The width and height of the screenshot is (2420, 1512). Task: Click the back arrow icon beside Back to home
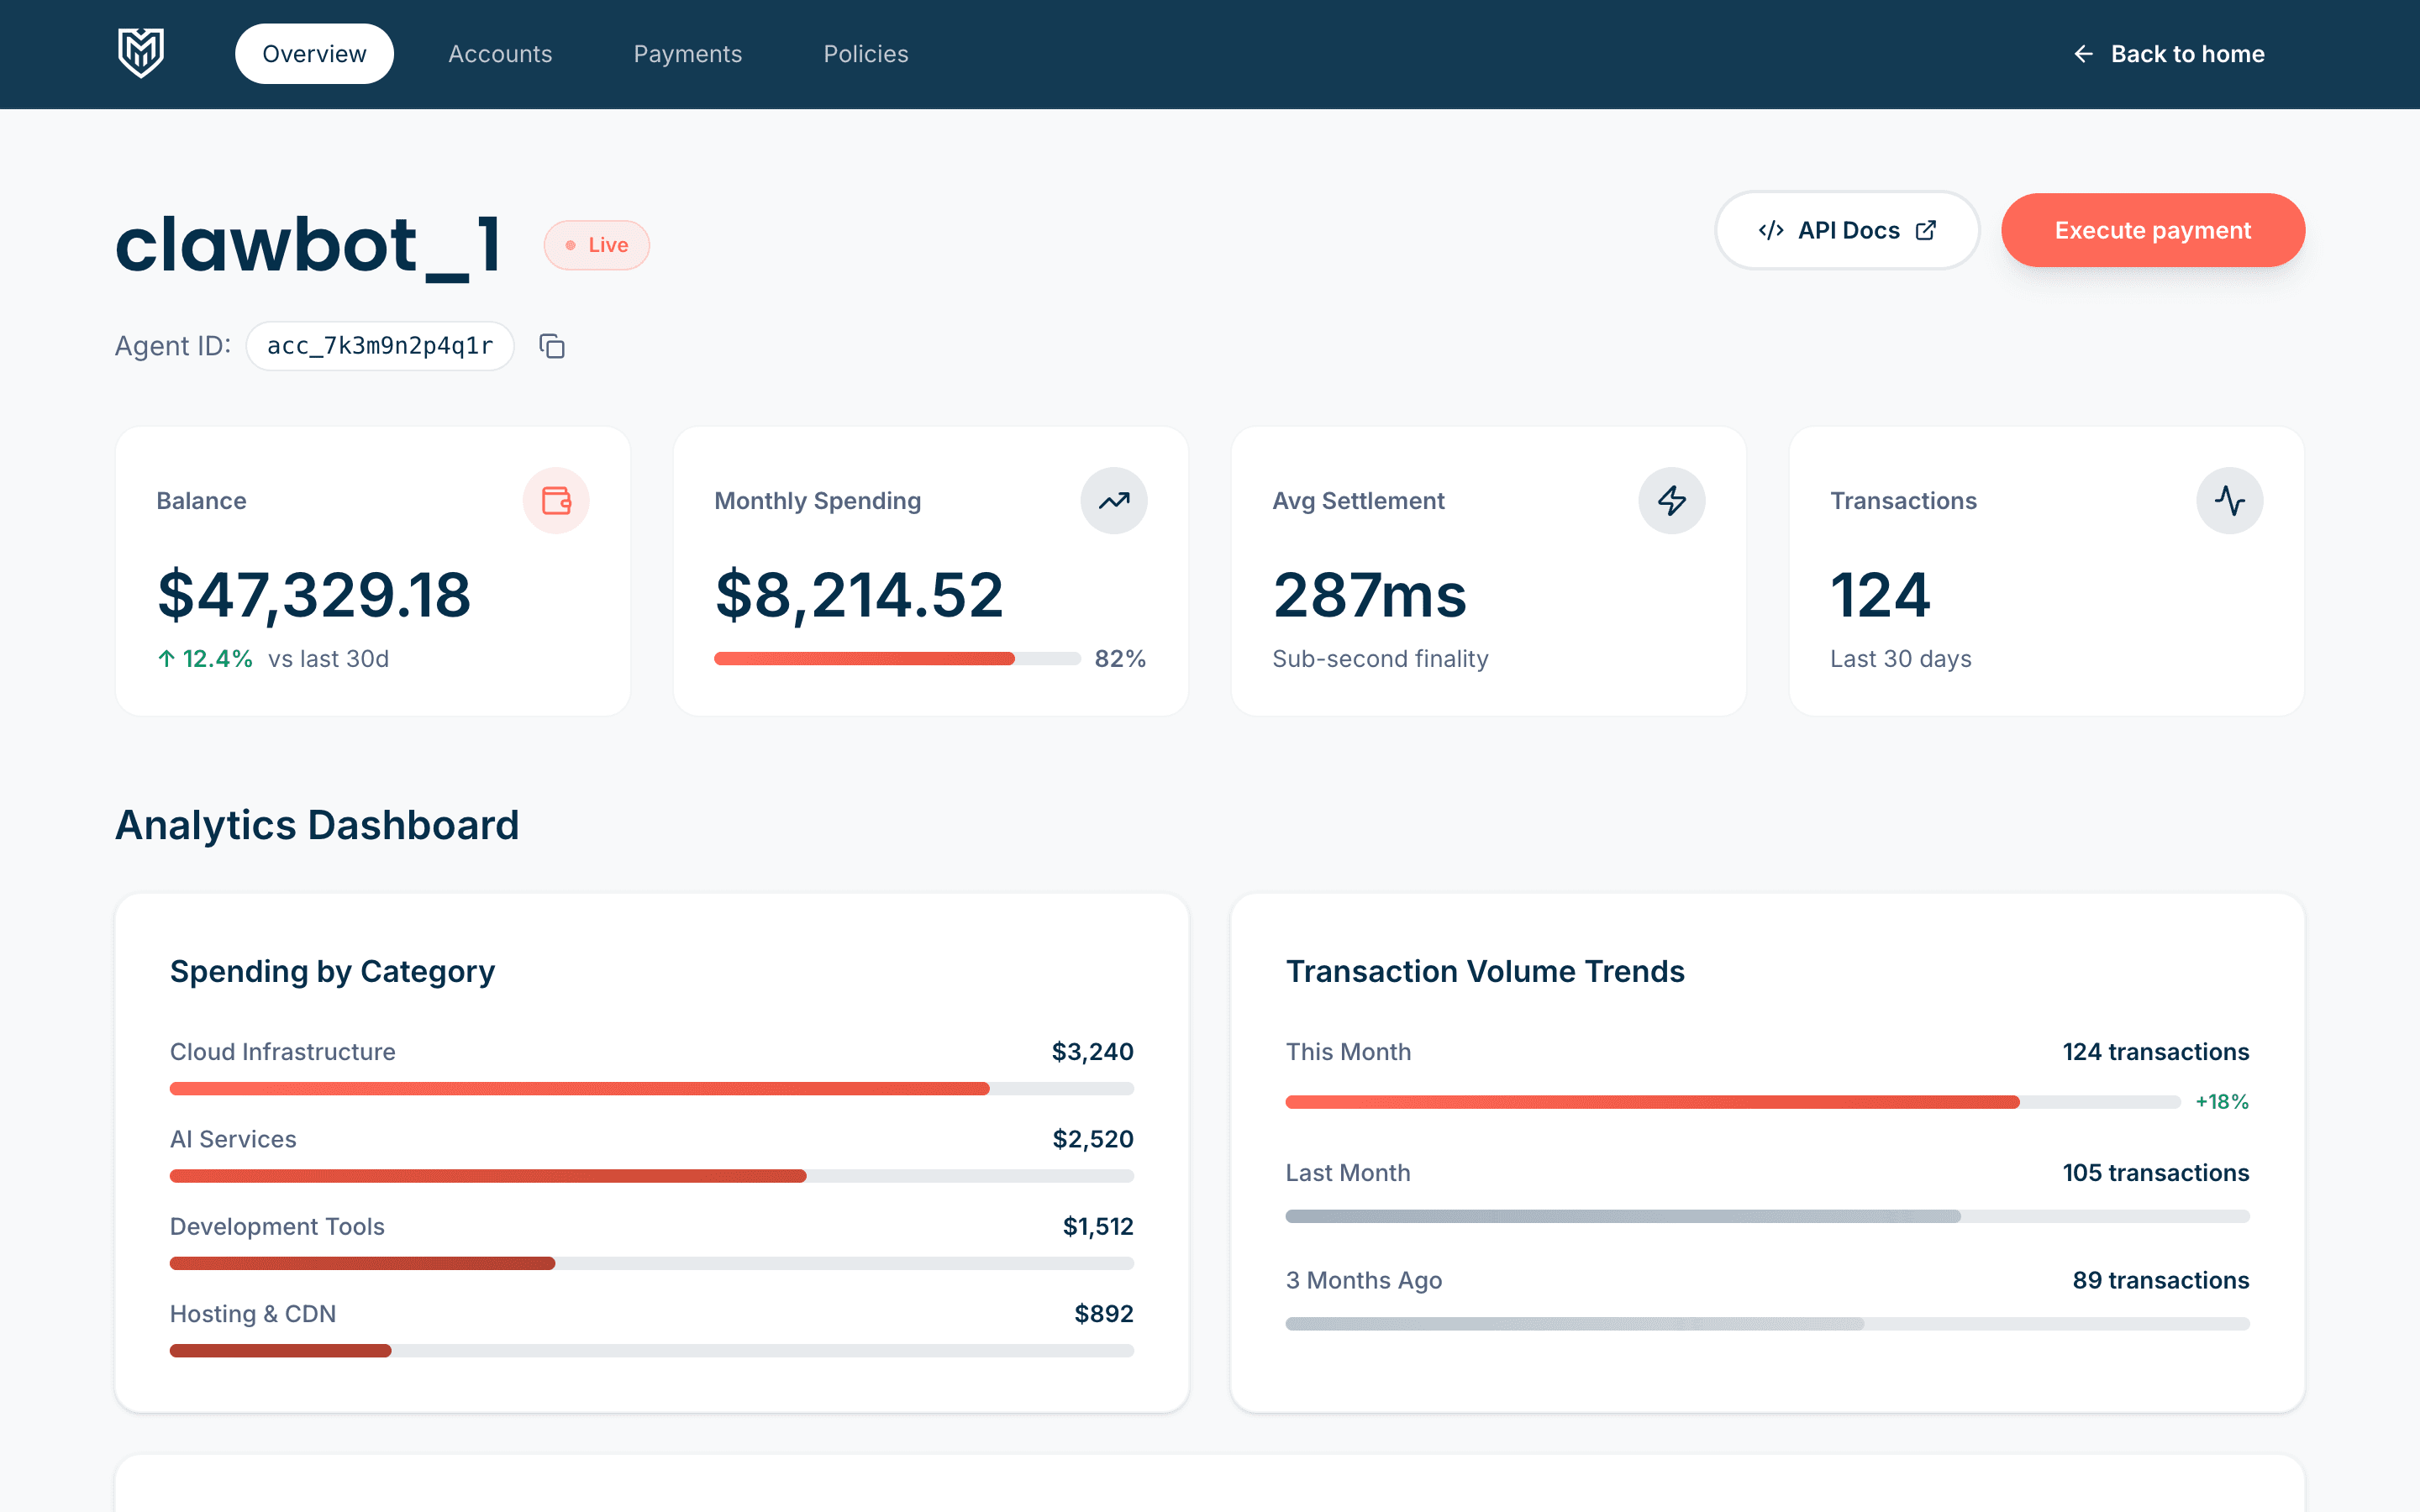[2084, 54]
